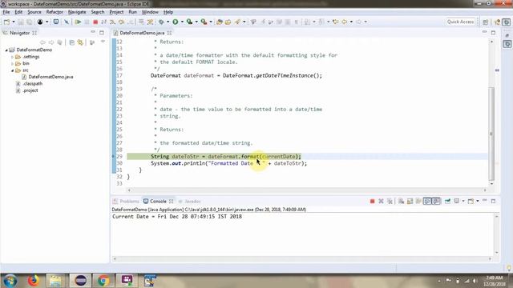Open the Source menu
The image size is (513, 288).
point(34,12)
